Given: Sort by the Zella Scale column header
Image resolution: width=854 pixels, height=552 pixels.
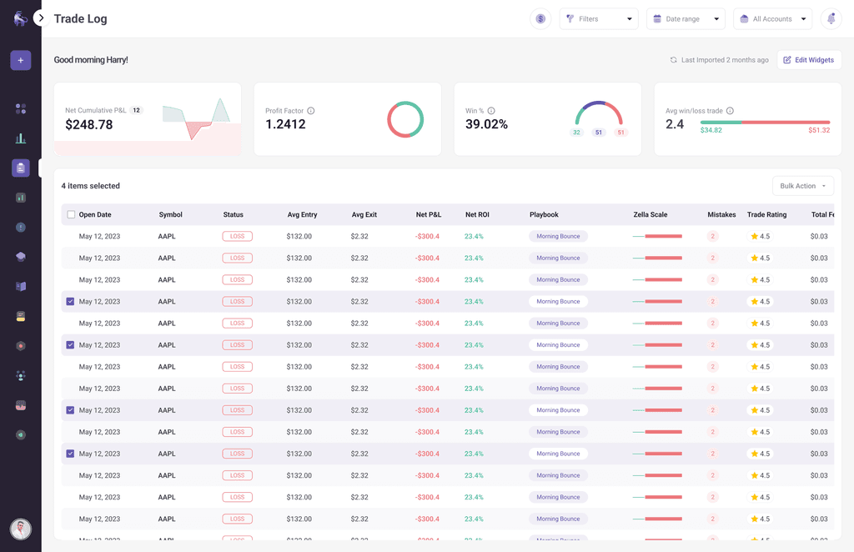Looking at the screenshot, I should click(650, 214).
